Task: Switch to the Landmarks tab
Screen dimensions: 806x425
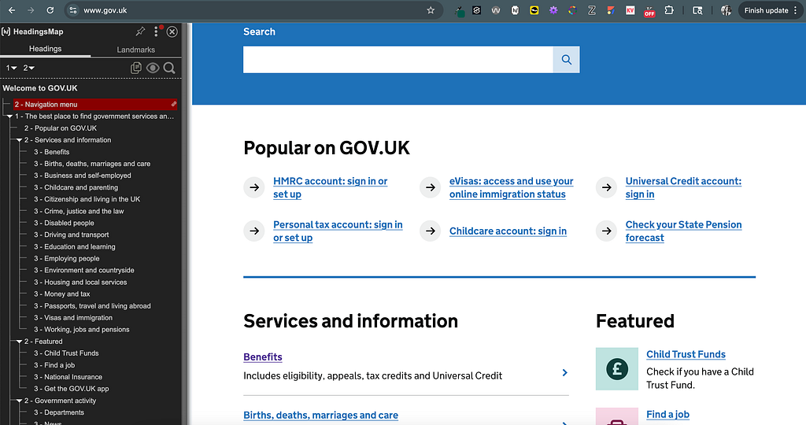Action: click(135, 50)
